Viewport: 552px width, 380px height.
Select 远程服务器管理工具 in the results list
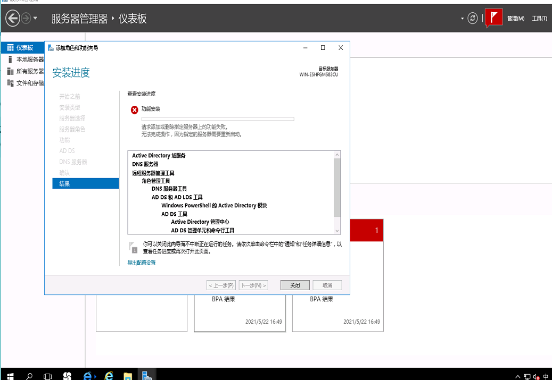click(x=153, y=173)
